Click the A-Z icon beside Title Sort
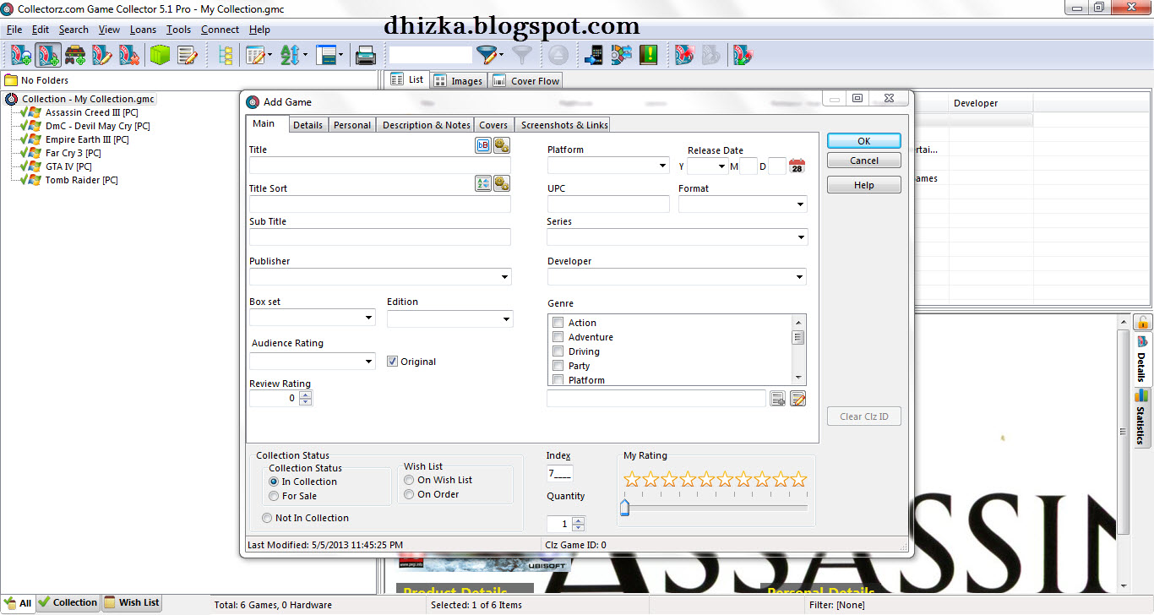This screenshot has height=615, width=1154. coord(483,183)
